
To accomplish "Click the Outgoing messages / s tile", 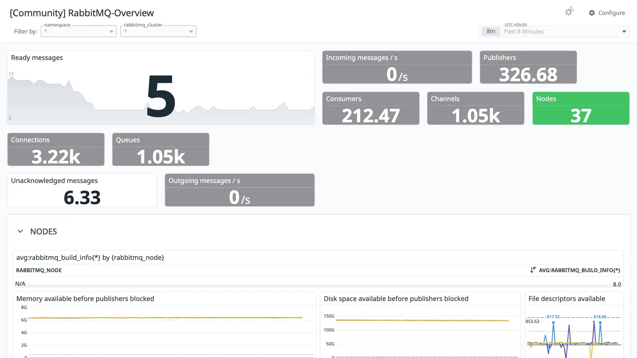I will (x=240, y=190).
